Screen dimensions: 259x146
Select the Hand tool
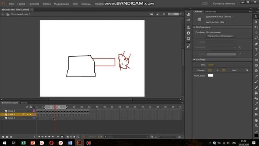(x=256, y=120)
